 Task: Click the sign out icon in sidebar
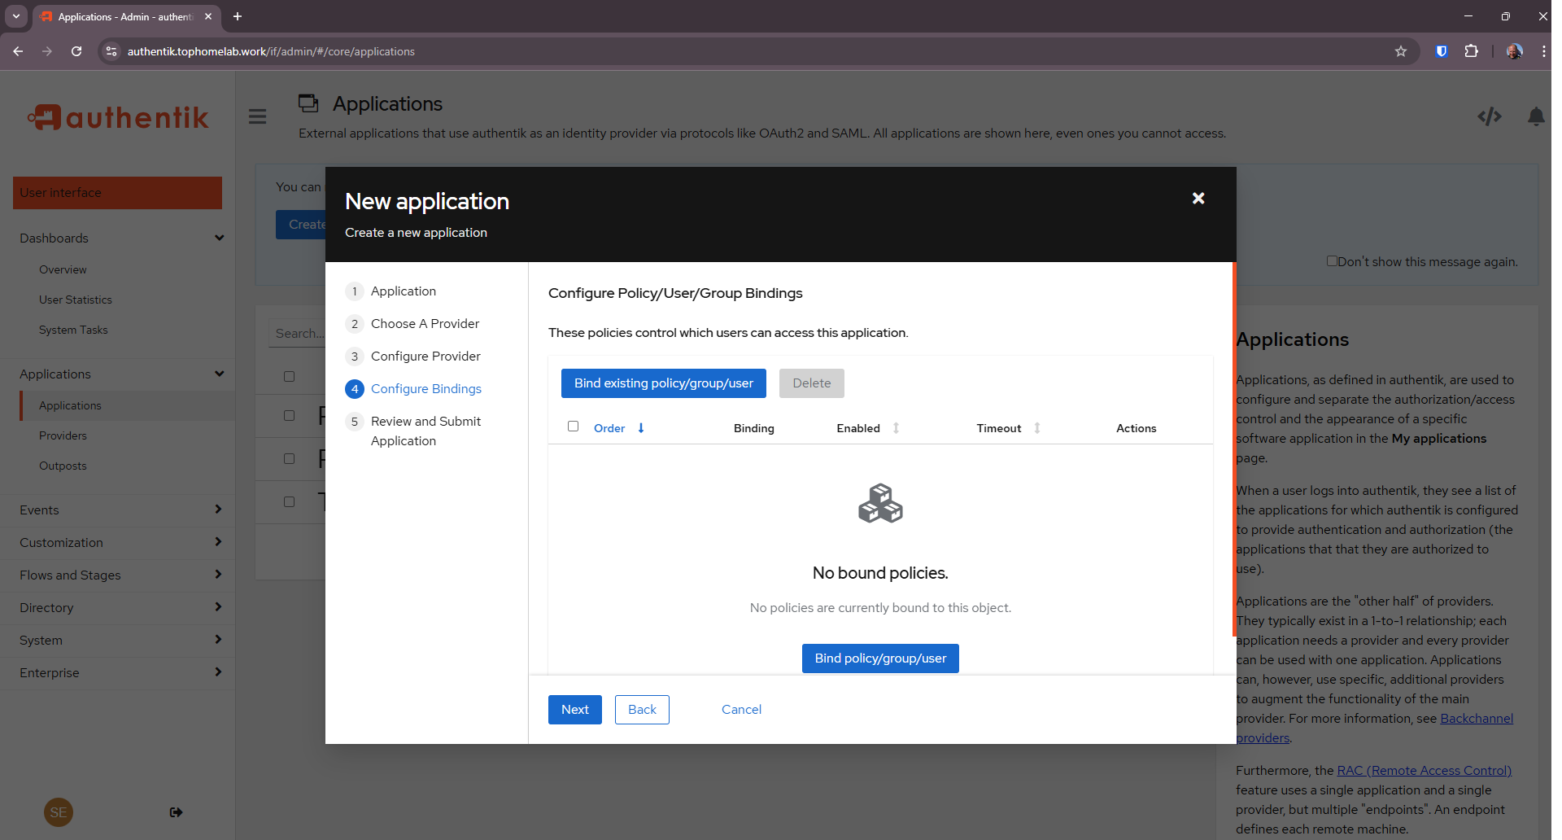tap(176, 812)
